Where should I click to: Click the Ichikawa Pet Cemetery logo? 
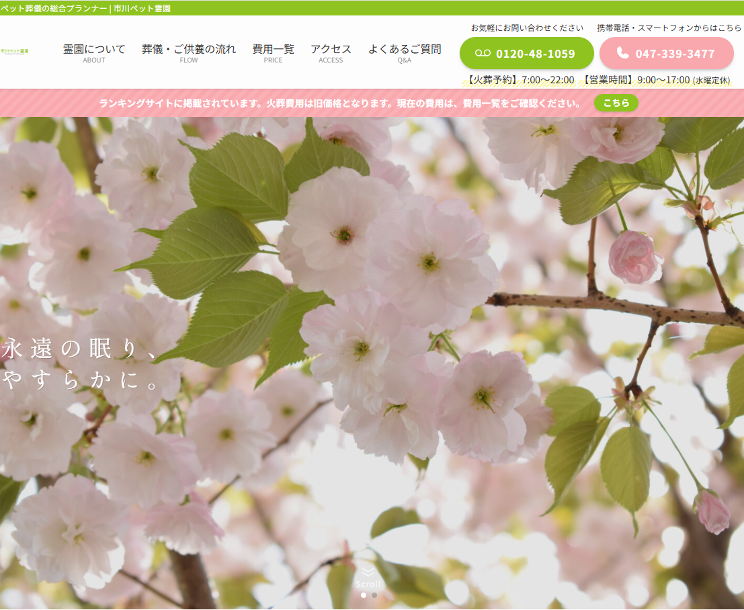(15, 51)
